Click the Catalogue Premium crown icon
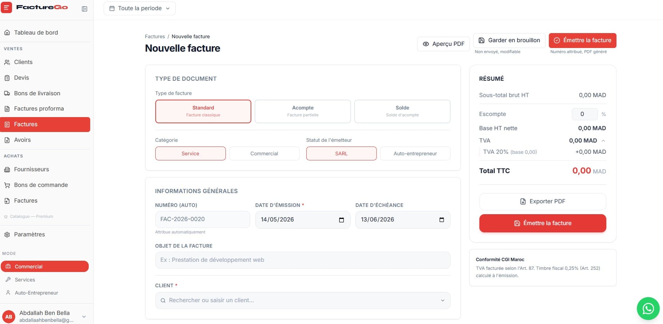The height and width of the screenshot is (324, 663). (x=6, y=217)
